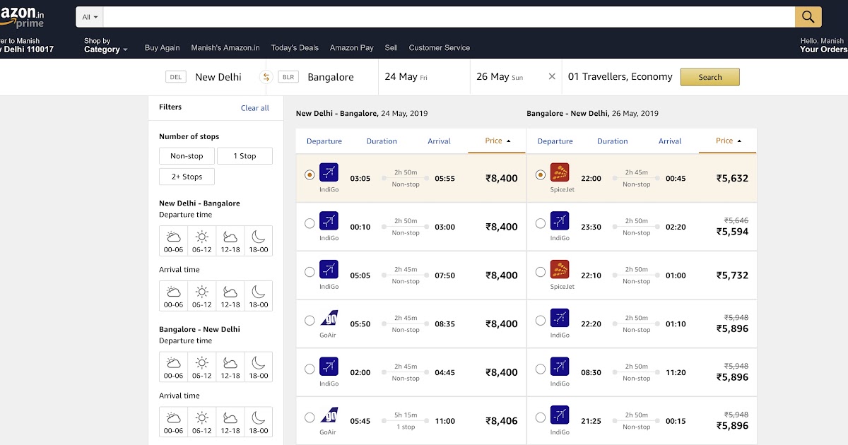Select 12-18 under New Delhi - Bangalore Arrival time
The width and height of the screenshot is (848, 445).
tap(230, 296)
